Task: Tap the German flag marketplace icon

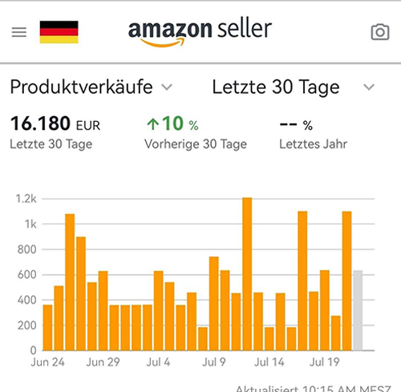Action: (x=59, y=32)
